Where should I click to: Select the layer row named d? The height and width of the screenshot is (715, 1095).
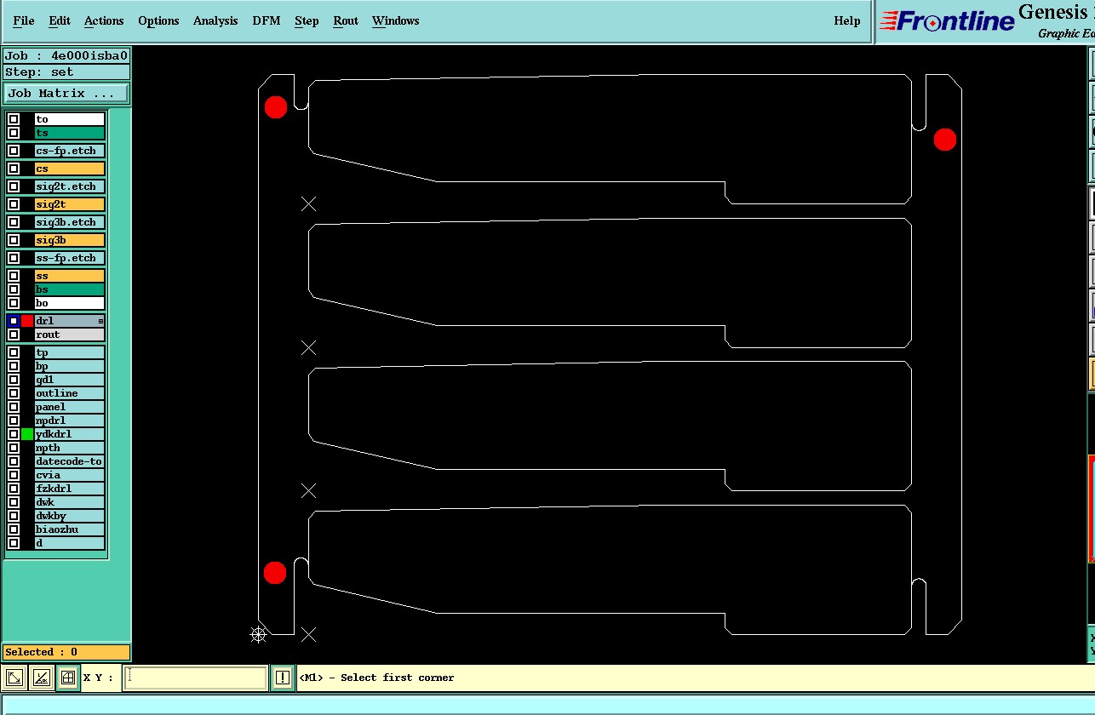click(70, 543)
